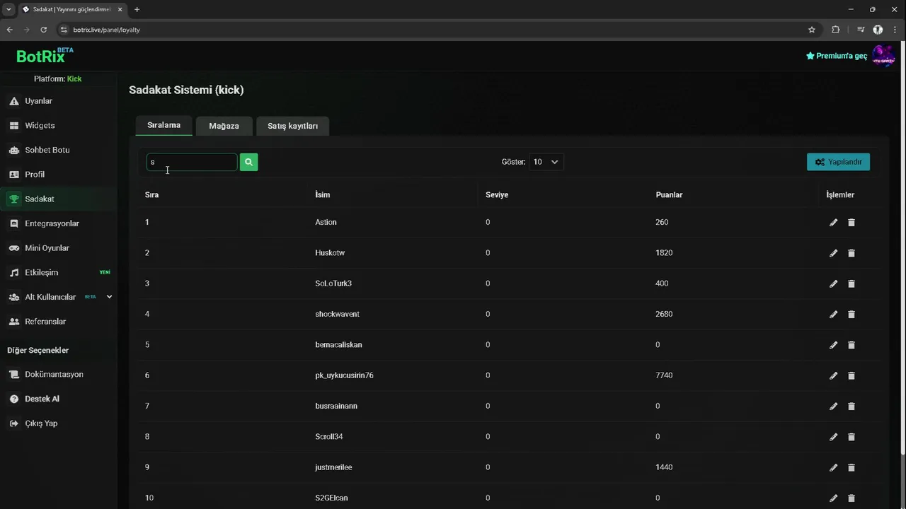
Task: Delete Astion entry with trash icon
Action: tap(851, 223)
